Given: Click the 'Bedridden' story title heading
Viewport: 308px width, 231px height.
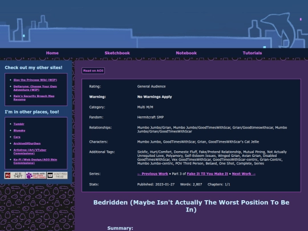Looking at the screenshot, I should coord(191,206).
